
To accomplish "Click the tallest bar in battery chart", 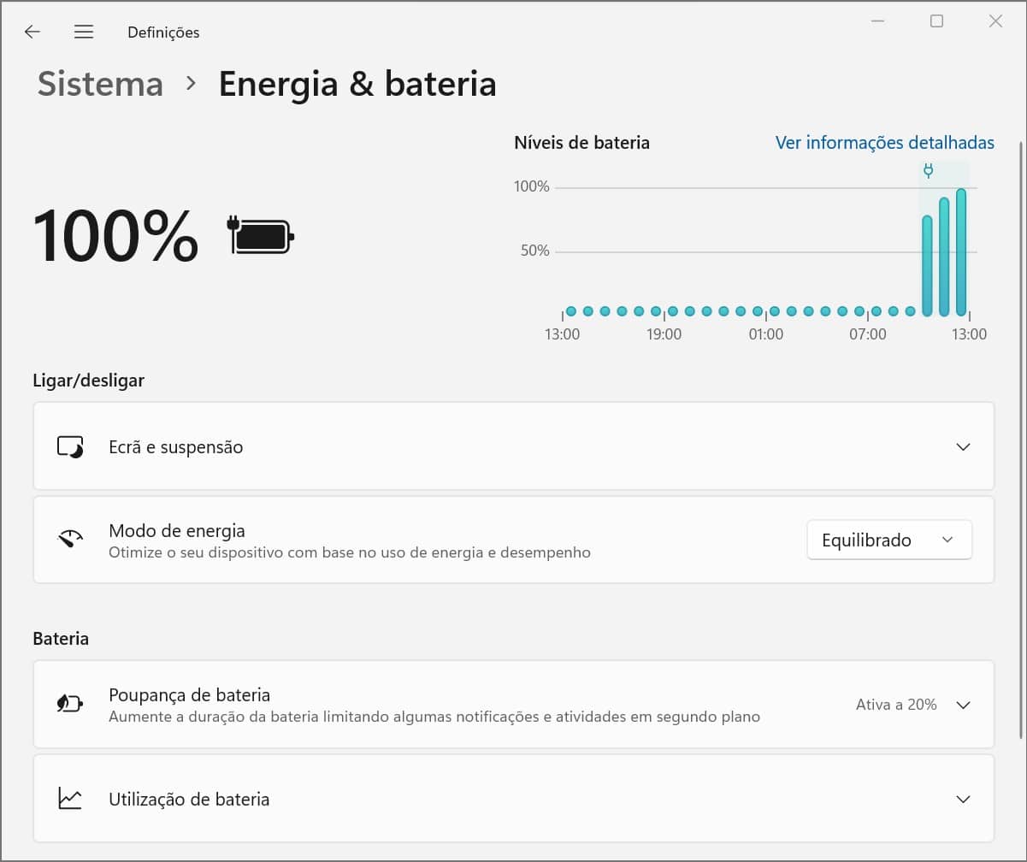I will (961, 252).
